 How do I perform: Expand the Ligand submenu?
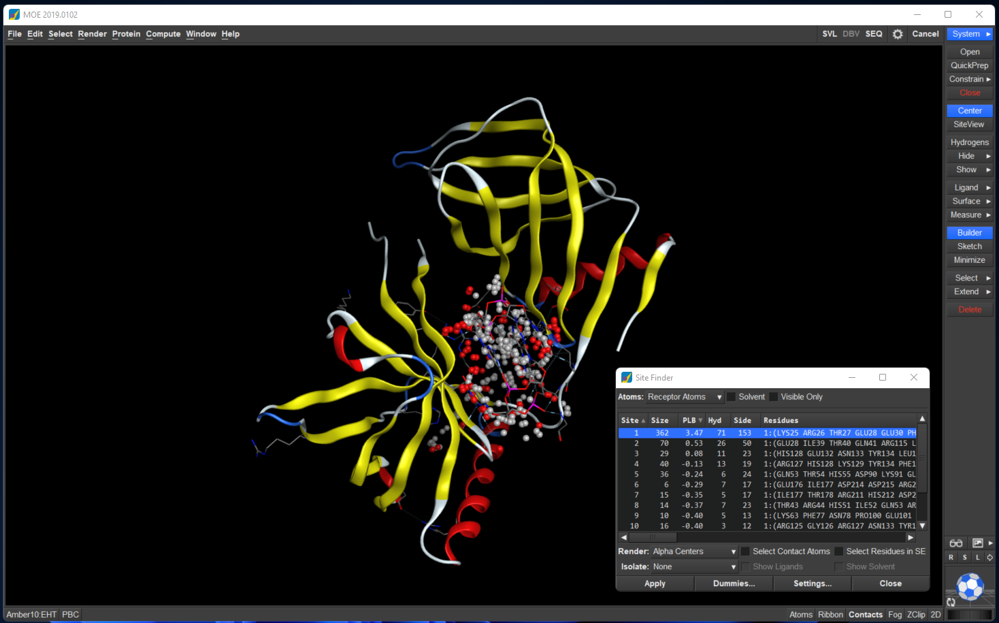point(970,187)
